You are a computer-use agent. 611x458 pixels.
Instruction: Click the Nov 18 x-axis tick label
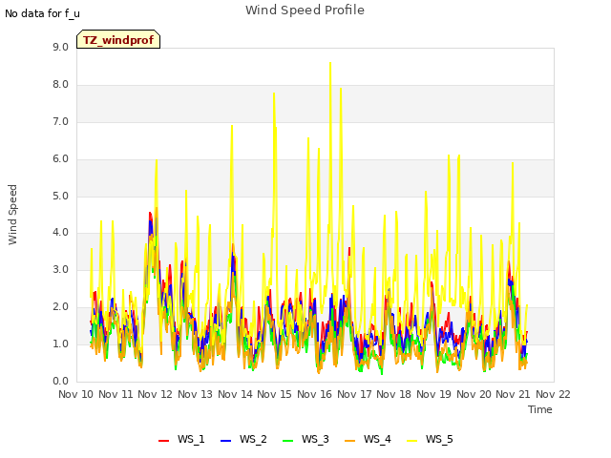point(393,394)
